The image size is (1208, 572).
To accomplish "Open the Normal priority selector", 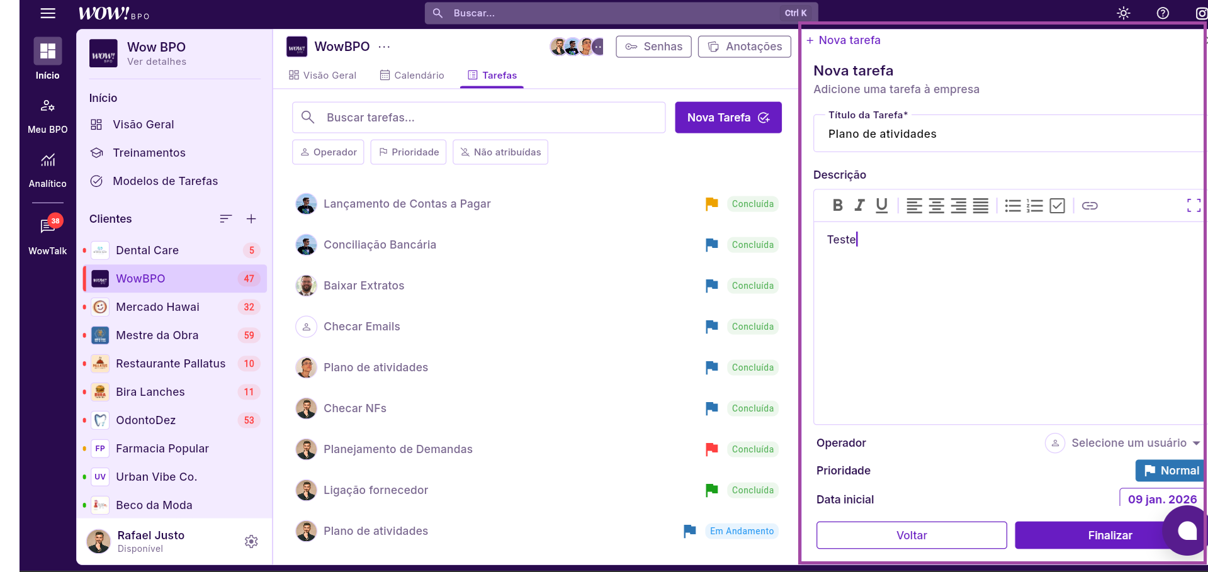I will [x=1170, y=471].
